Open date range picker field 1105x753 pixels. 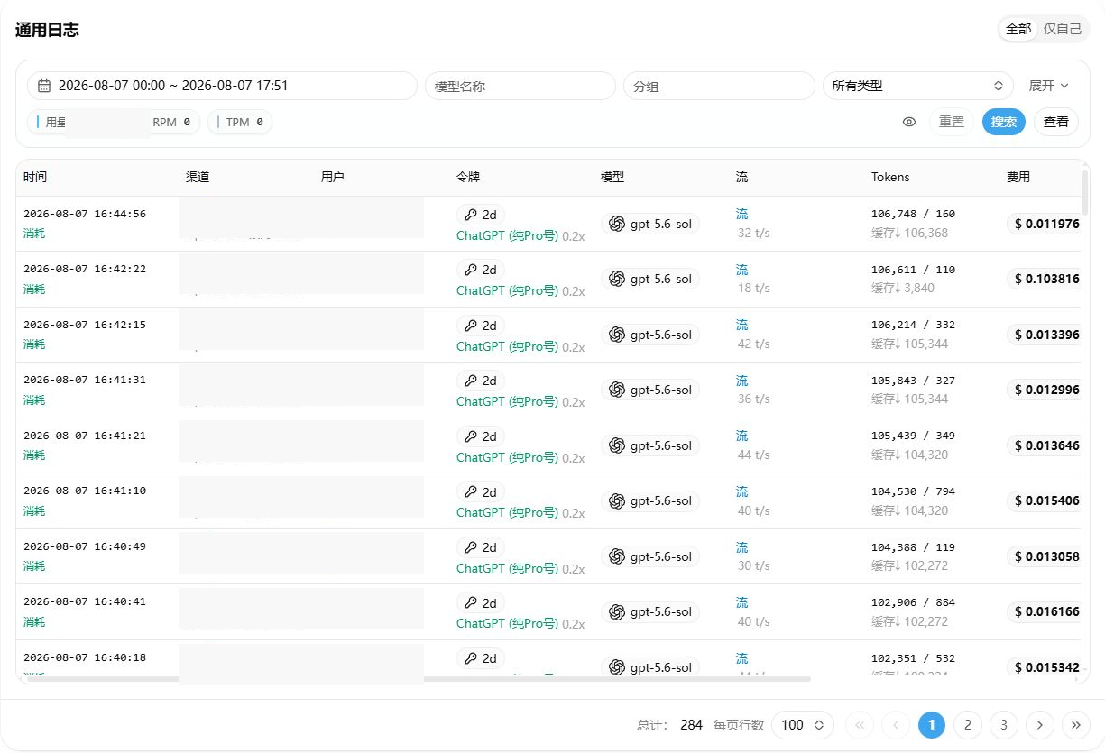(222, 86)
